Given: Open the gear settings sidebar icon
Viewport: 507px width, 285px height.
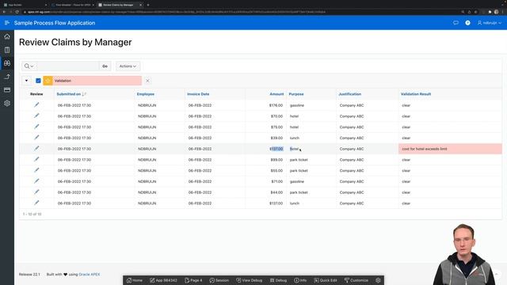Looking at the screenshot, I should (x=7, y=103).
